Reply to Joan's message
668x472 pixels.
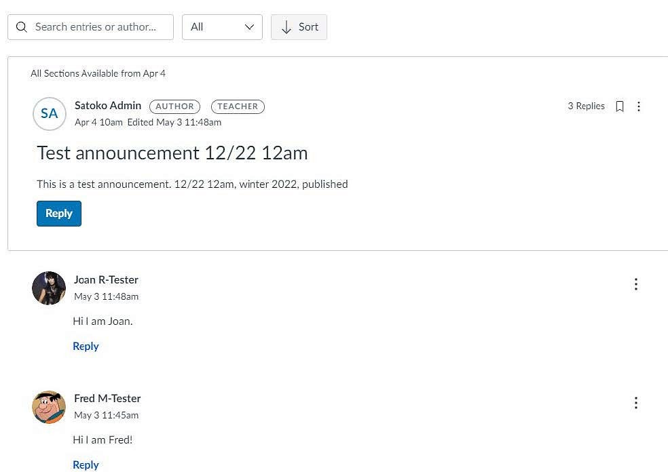[86, 346]
